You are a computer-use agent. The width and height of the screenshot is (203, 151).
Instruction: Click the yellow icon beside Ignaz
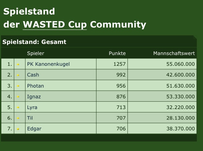pos(18,97)
